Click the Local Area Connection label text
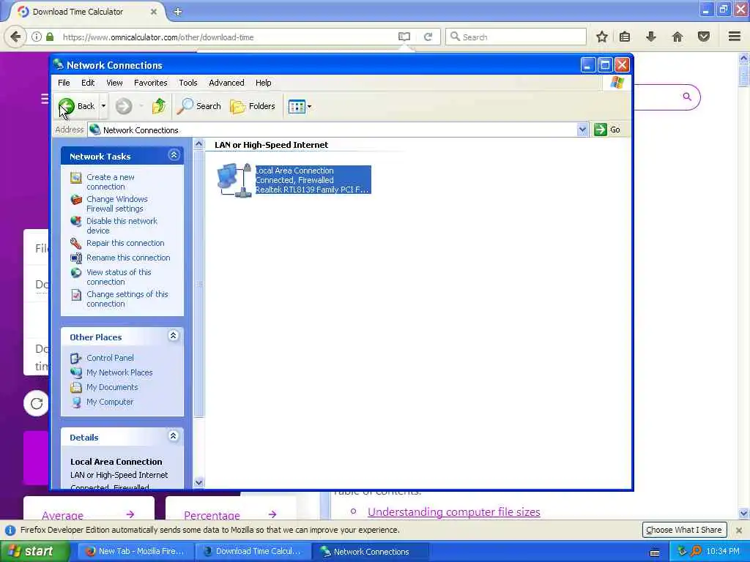 pos(294,171)
